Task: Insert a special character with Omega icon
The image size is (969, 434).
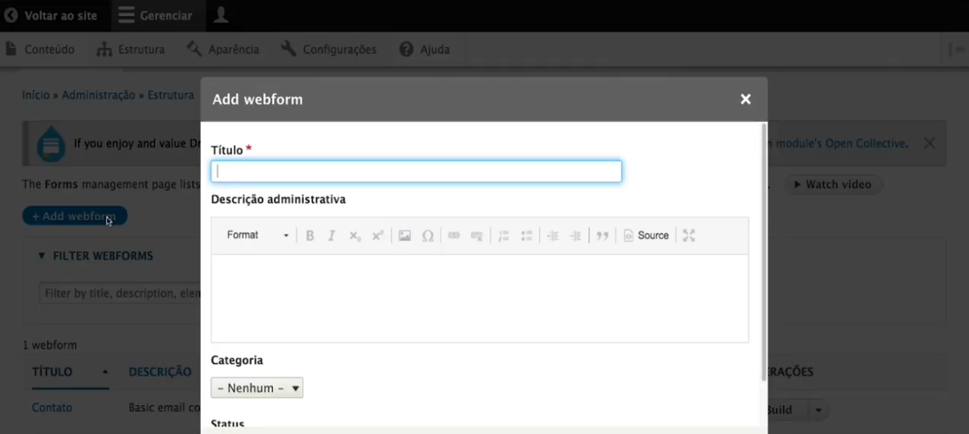Action: (427, 235)
